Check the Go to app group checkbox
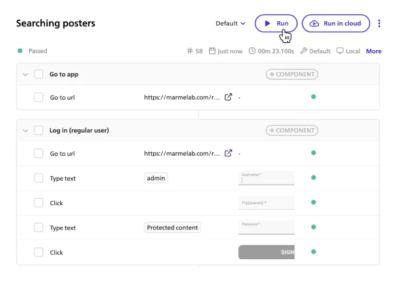396x285 pixels. [x=38, y=75]
